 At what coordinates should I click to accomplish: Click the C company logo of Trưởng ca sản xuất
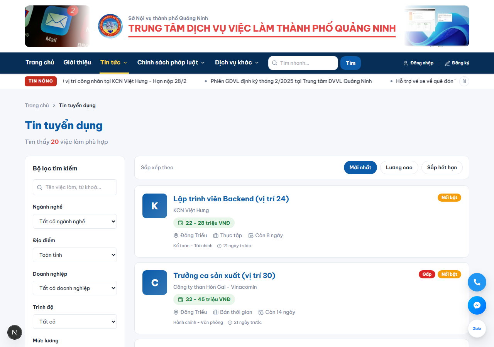155,283
